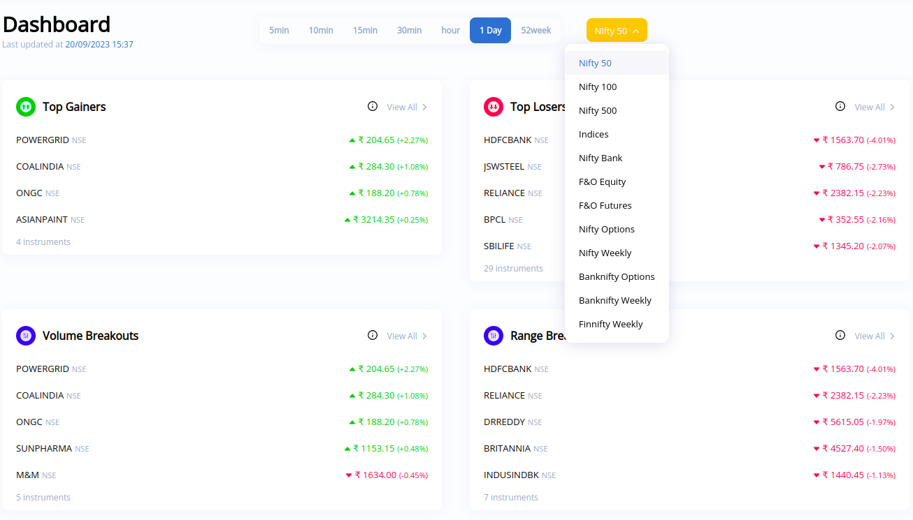Select 30min timeframe tab
Image resolution: width=913 pixels, height=520 pixels.
point(409,31)
